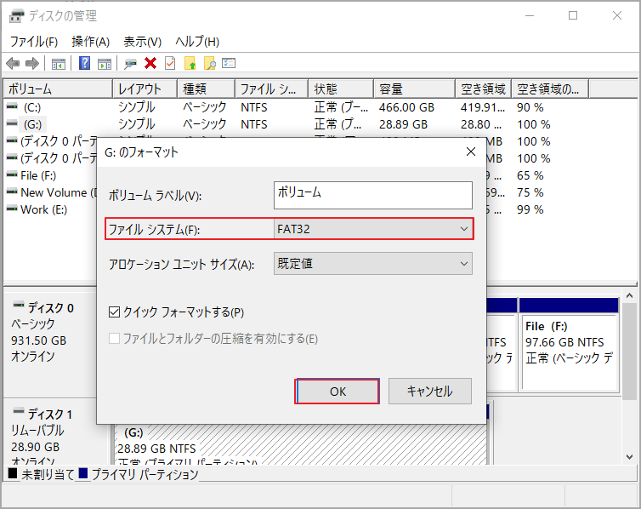Click the Back arrow toolbar icon
Image resolution: width=641 pixels, height=509 pixels.
pyautogui.click(x=13, y=64)
